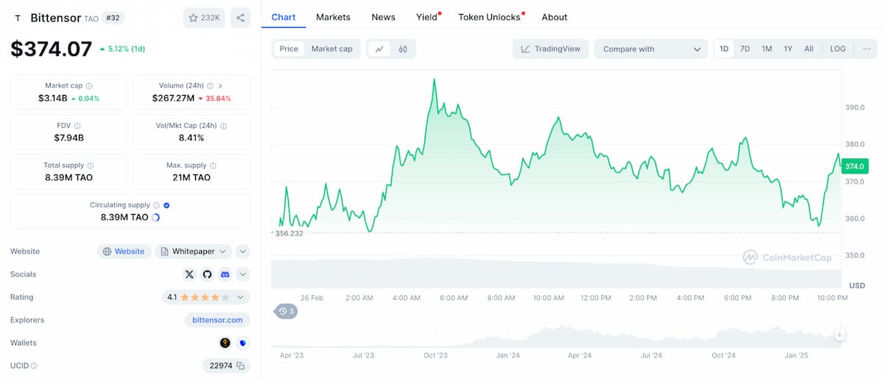Select Market cap chart toggle
This screenshot has height=381, width=884.
tap(331, 49)
